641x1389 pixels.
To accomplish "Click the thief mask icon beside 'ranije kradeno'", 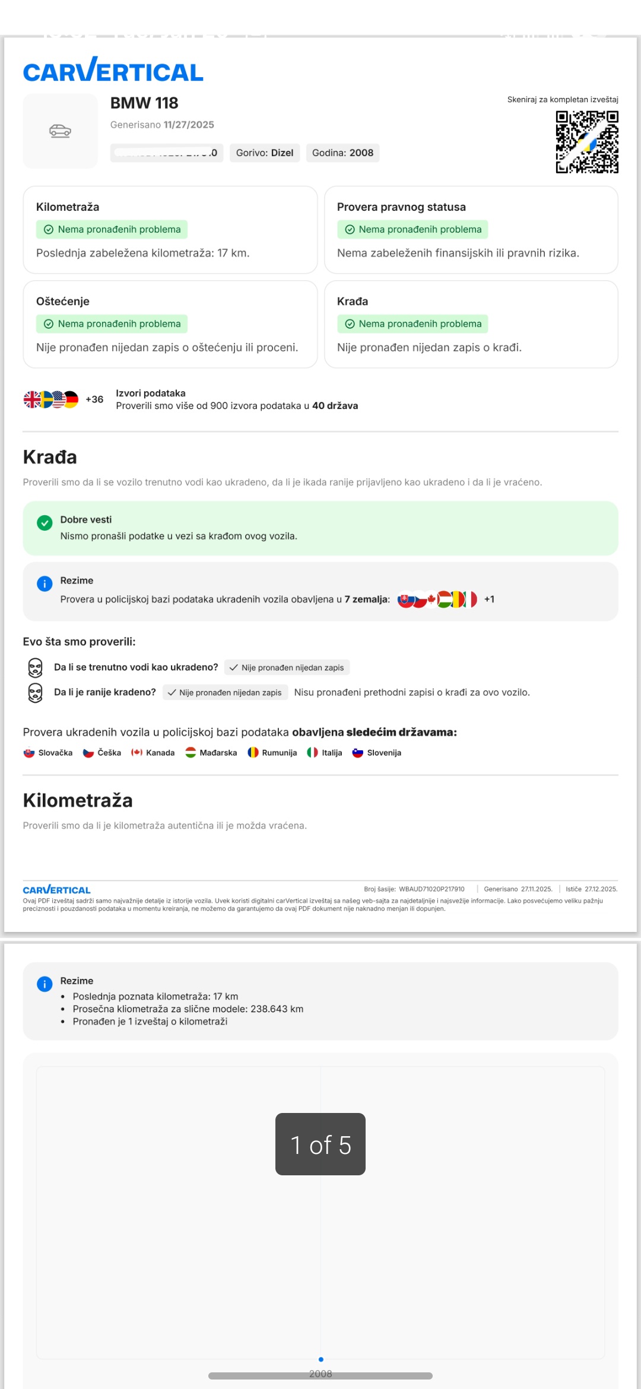I will [36, 693].
